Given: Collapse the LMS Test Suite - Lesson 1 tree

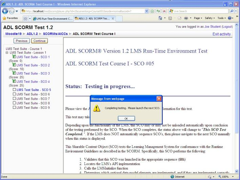Looking at the screenshot, I should 3,53.
